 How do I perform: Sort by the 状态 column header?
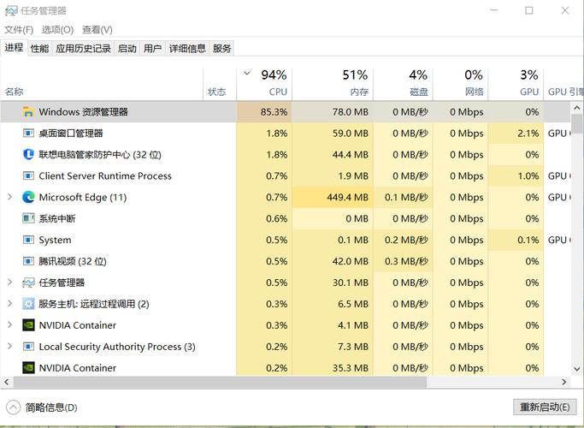click(220, 84)
